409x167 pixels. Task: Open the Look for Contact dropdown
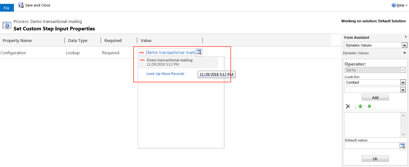[x=403, y=82]
